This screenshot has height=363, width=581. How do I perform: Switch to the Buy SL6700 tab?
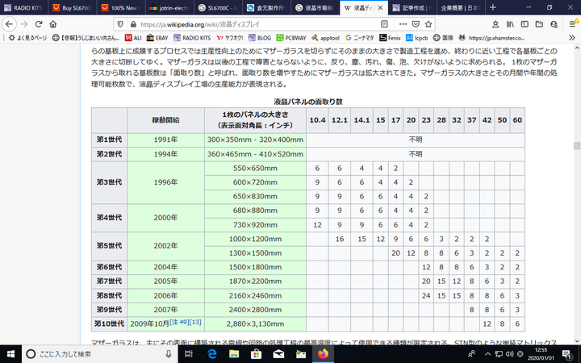coord(73,8)
